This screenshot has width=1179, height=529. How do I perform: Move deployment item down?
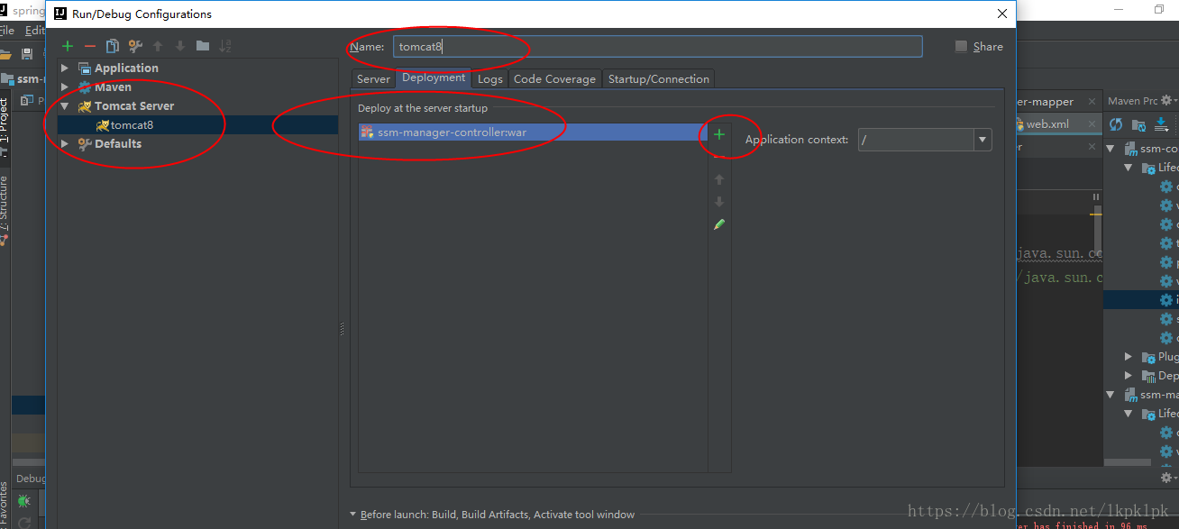coord(719,202)
